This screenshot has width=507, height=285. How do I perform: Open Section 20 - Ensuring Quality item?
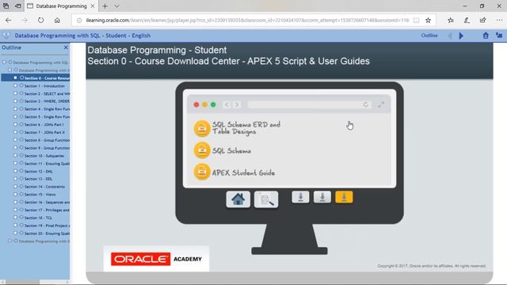point(47,233)
